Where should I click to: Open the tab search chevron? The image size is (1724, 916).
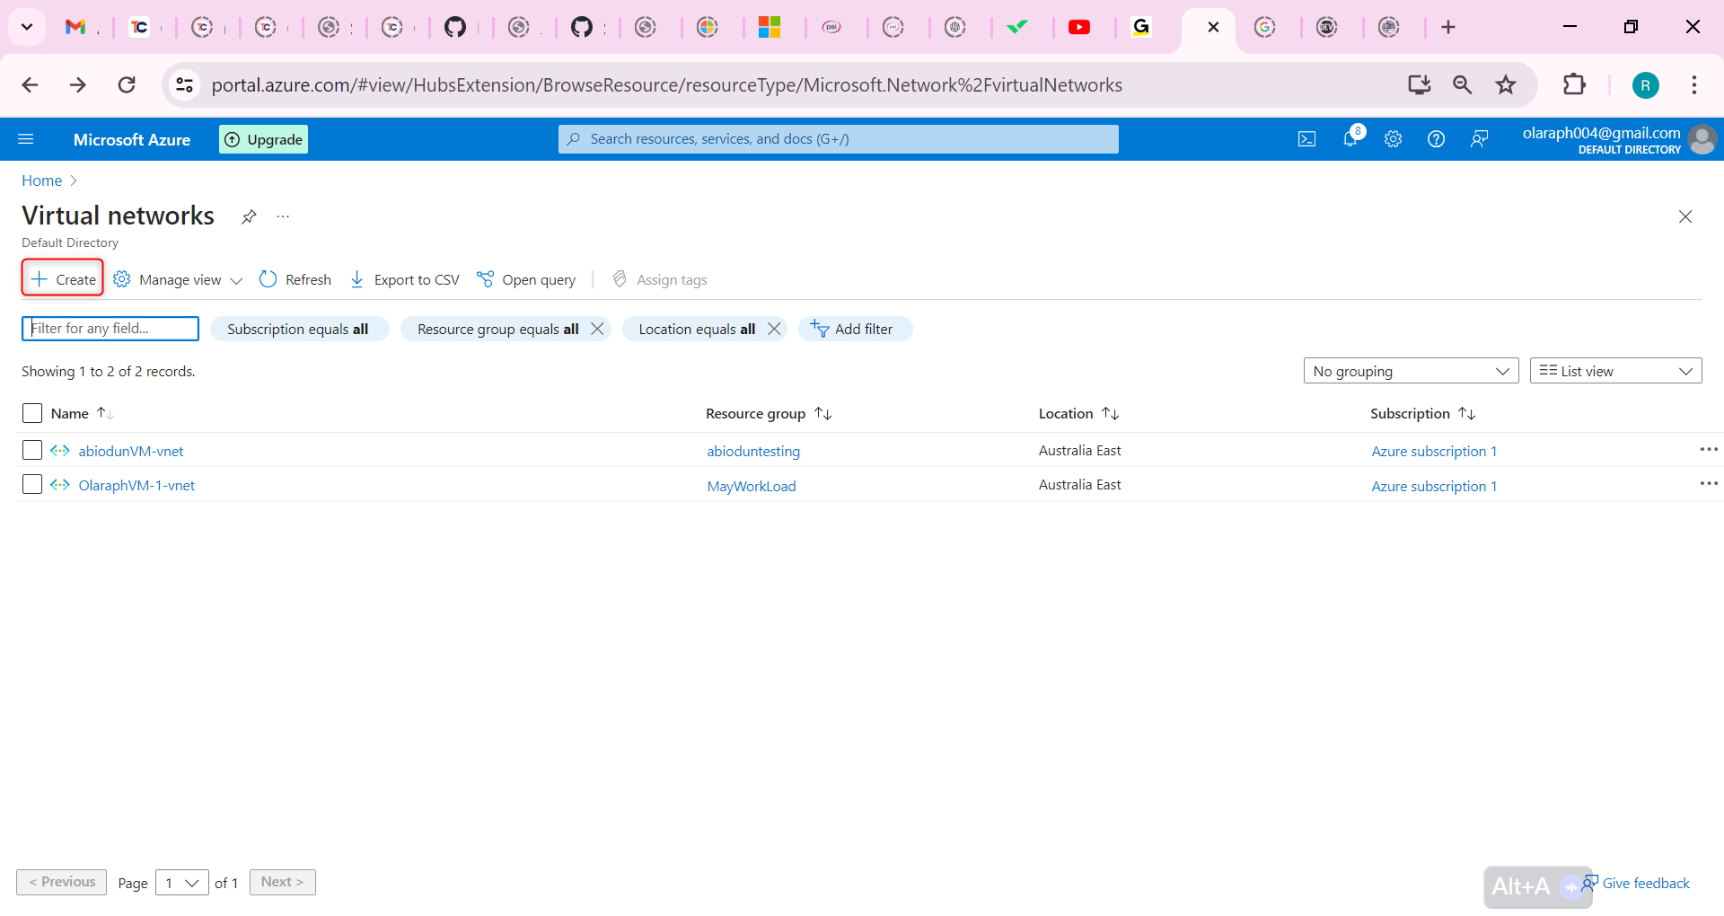point(27,27)
